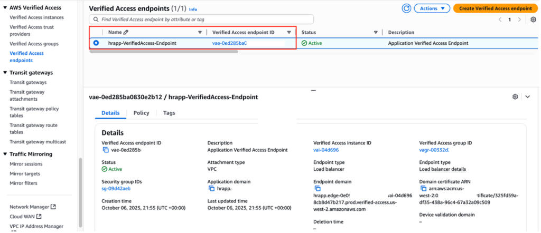Click Create Verified Access endpoint button
The width and height of the screenshot is (541, 233).
pyautogui.click(x=496, y=8)
